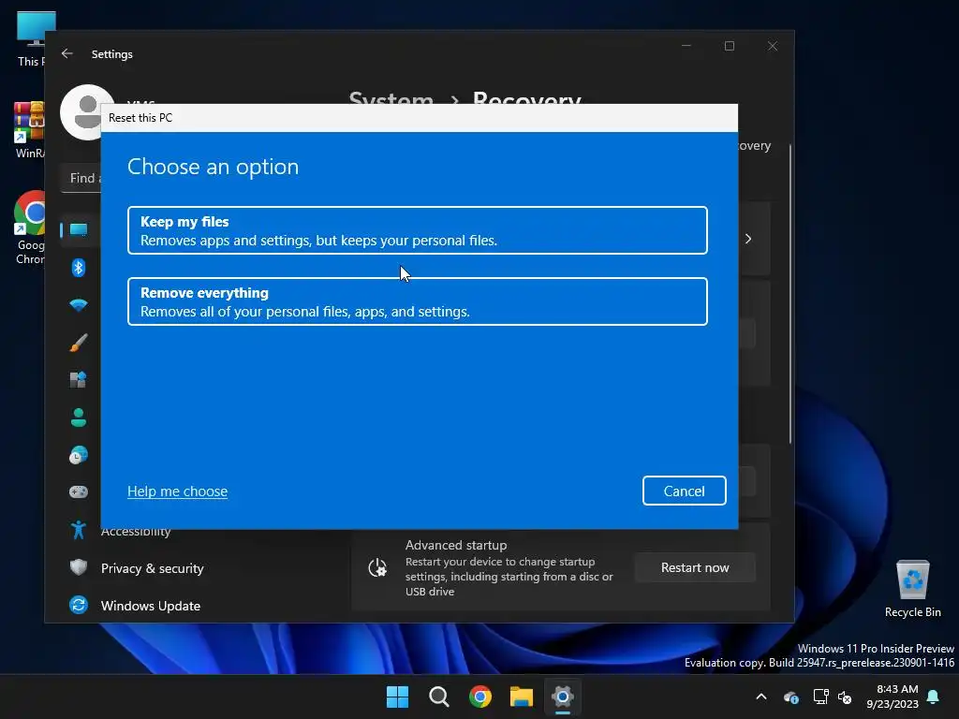Select the System sidebar icon in Settings
The width and height of the screenshot is (959, 719).
coord(79,230)
